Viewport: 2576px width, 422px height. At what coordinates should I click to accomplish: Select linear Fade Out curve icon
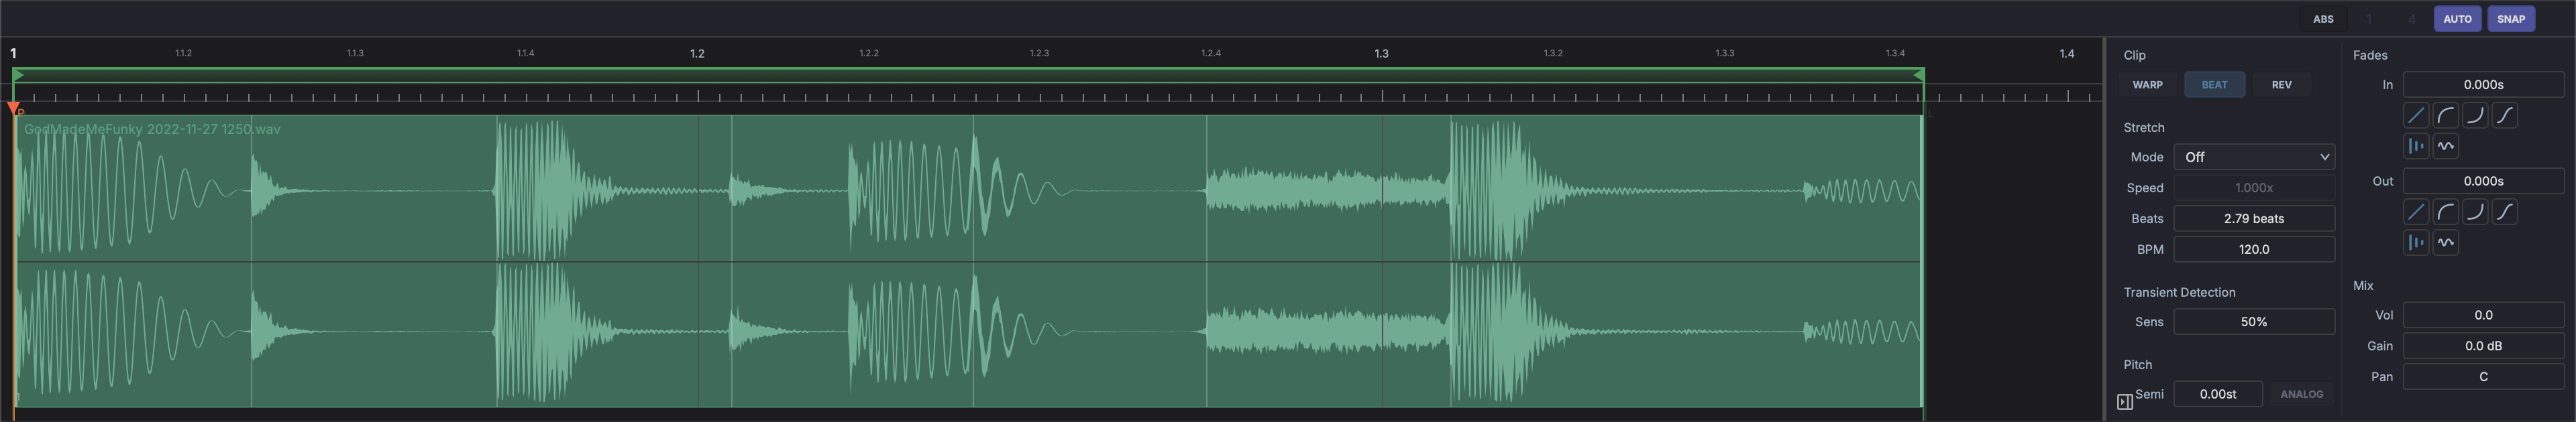2416,212
